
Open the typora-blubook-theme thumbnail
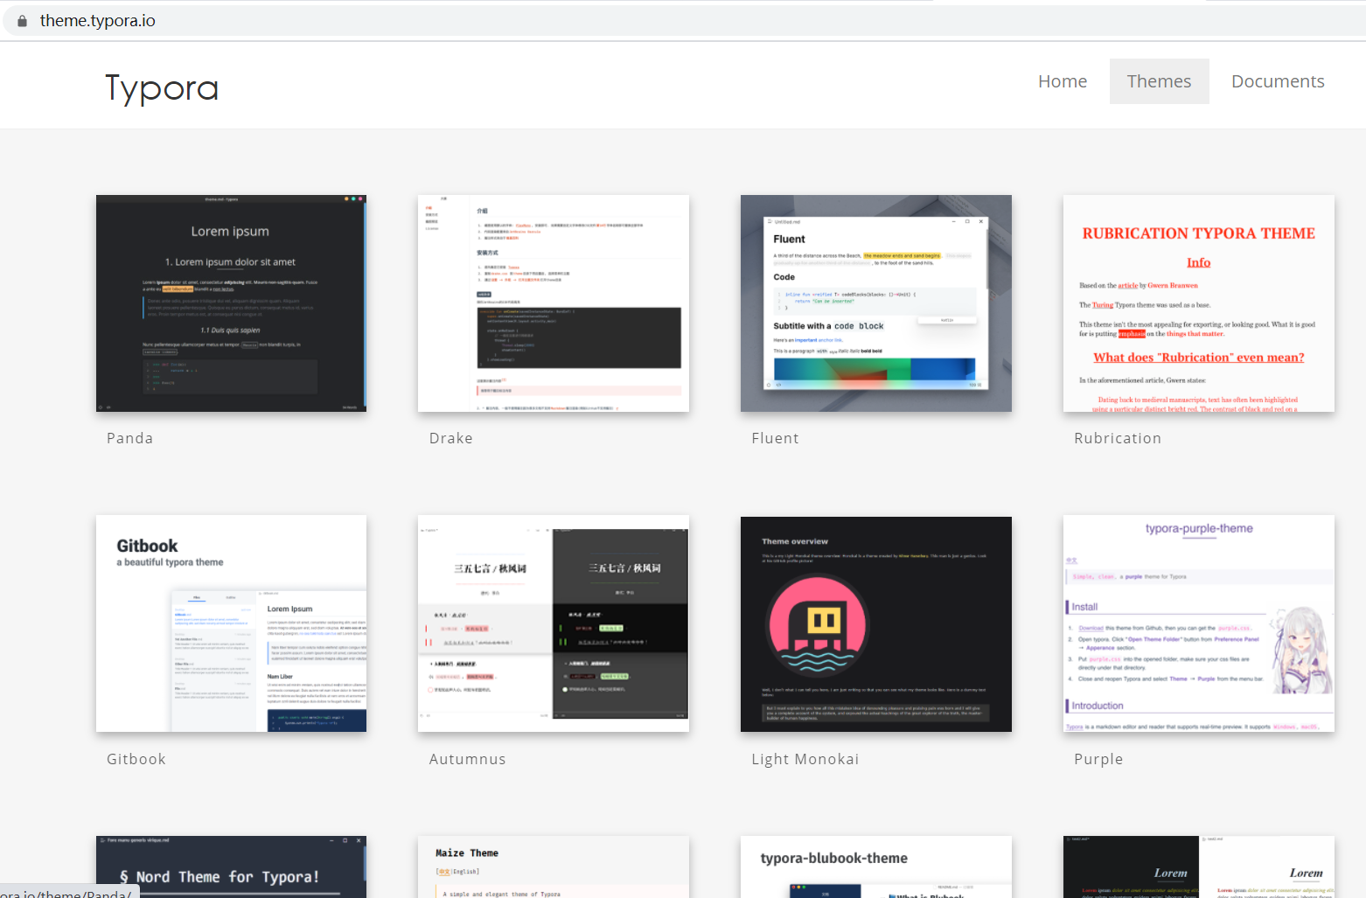pyautogui.click(x=876, y=867)
